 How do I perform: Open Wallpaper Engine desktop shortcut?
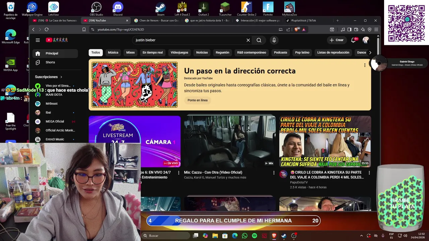32,9
